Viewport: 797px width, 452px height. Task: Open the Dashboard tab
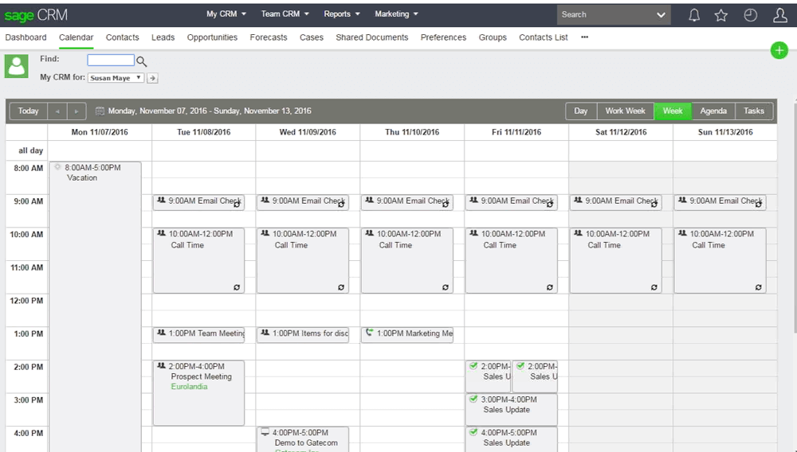point(26,37)
